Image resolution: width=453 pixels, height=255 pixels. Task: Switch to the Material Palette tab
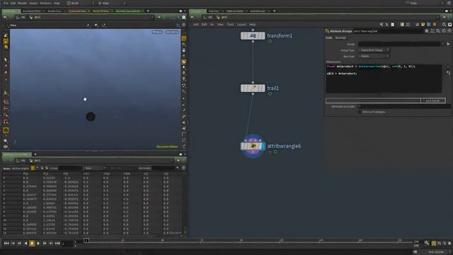(x=235, y=11)
